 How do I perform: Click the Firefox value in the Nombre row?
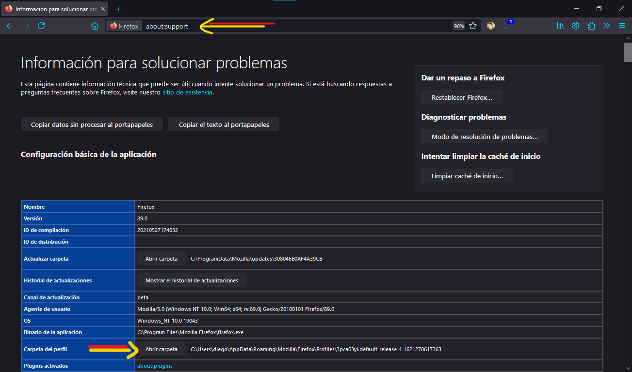(x=146, y=207)
